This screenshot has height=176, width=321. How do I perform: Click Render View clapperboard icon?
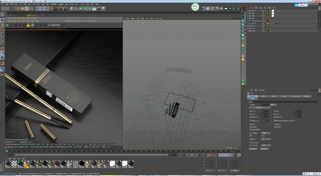pos(56,9)
